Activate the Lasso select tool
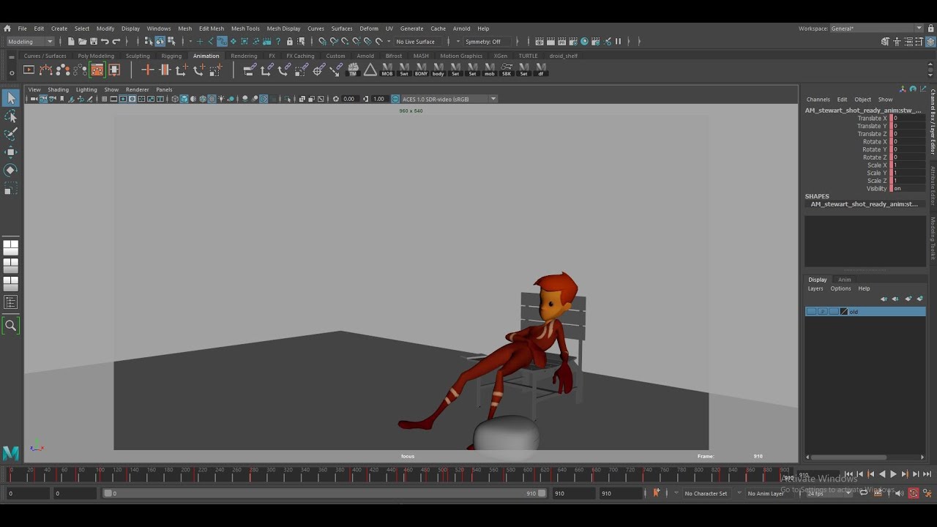Image resolution: width=937 pixels, height=527 pixels. pos(11,116)
